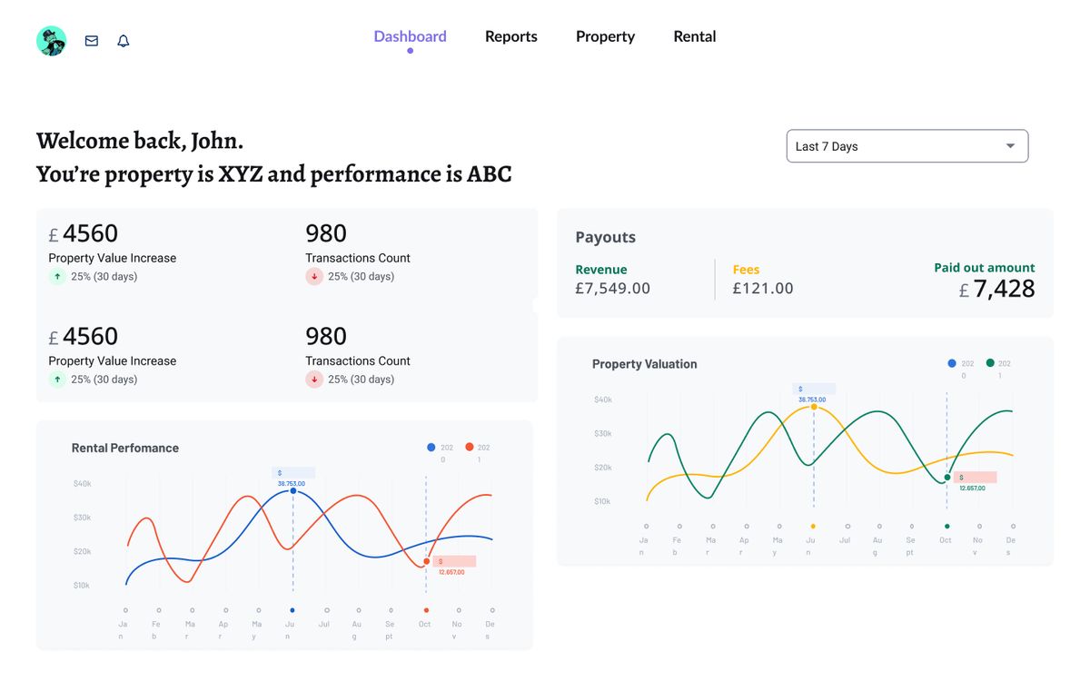Click Nov axis marker in Property Valuation
This screenshot has height=681, width=1090.
pyautogui.click(x=980, y=526)
